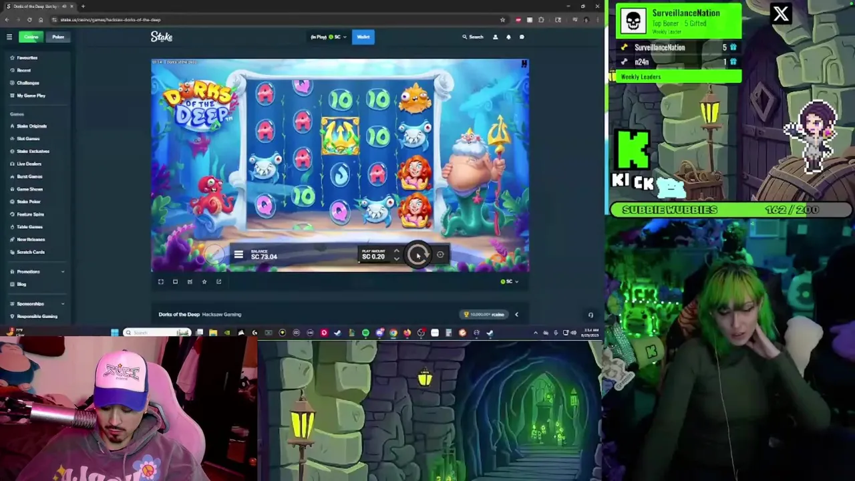855x481 pixels.
Task: Open the Stake sidebar hamburger menu
Action: click(9, 37)
